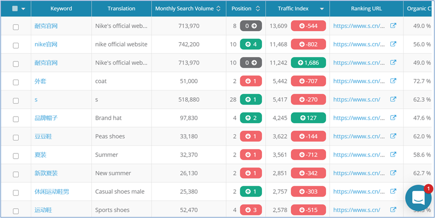Open keyword link 新款夏装
The image size is (435, 218).
tap(46, 173)
